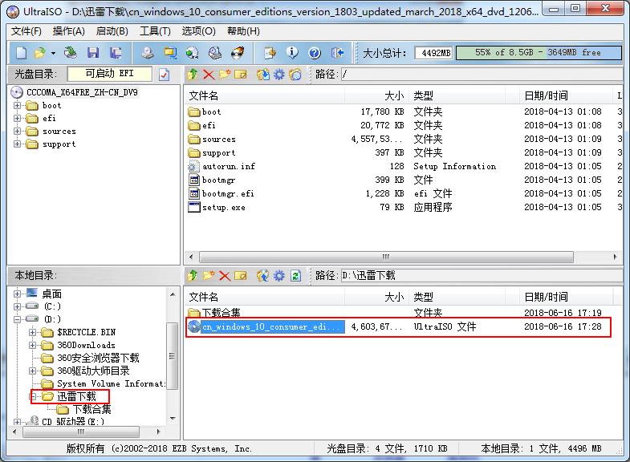Expand the 360Downloads tree node
Image resolution: width=630 pixels, height=462 pixels.
click(x=33, y=345)
